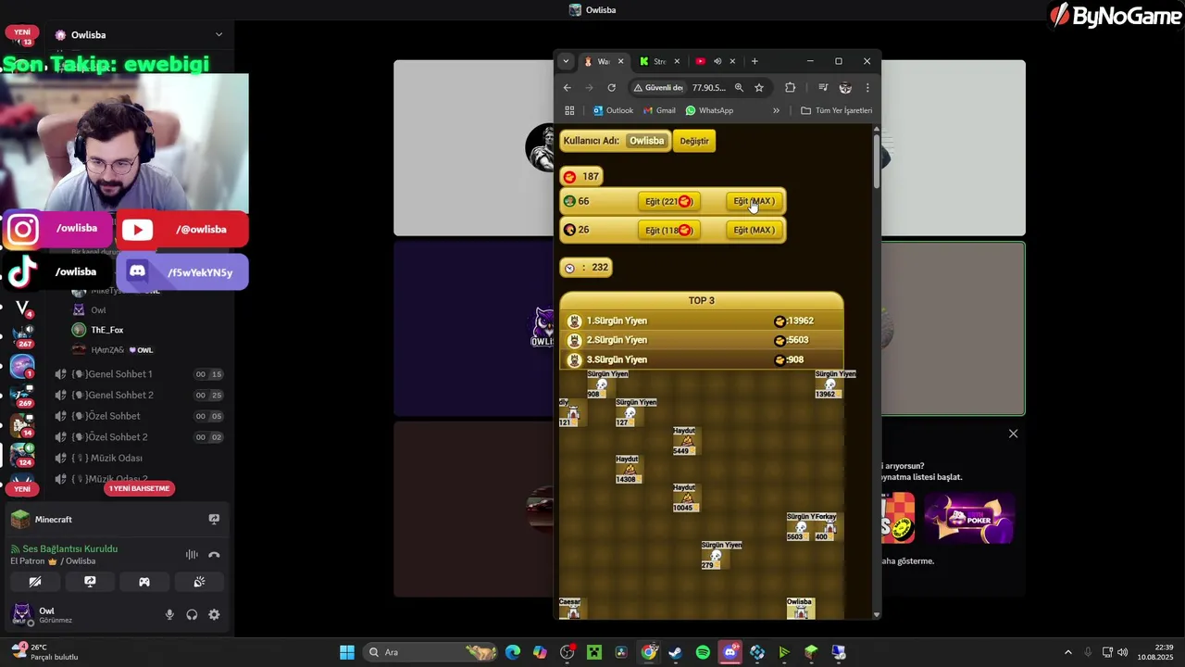
Task: Open Discord user settings gear
Action: click(x=214, y=614)
